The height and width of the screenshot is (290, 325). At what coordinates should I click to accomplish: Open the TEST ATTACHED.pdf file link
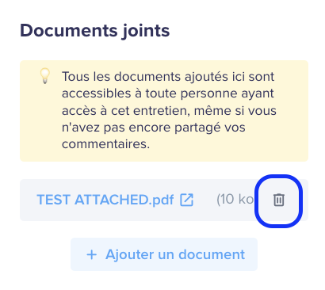[x=105, y=200]
